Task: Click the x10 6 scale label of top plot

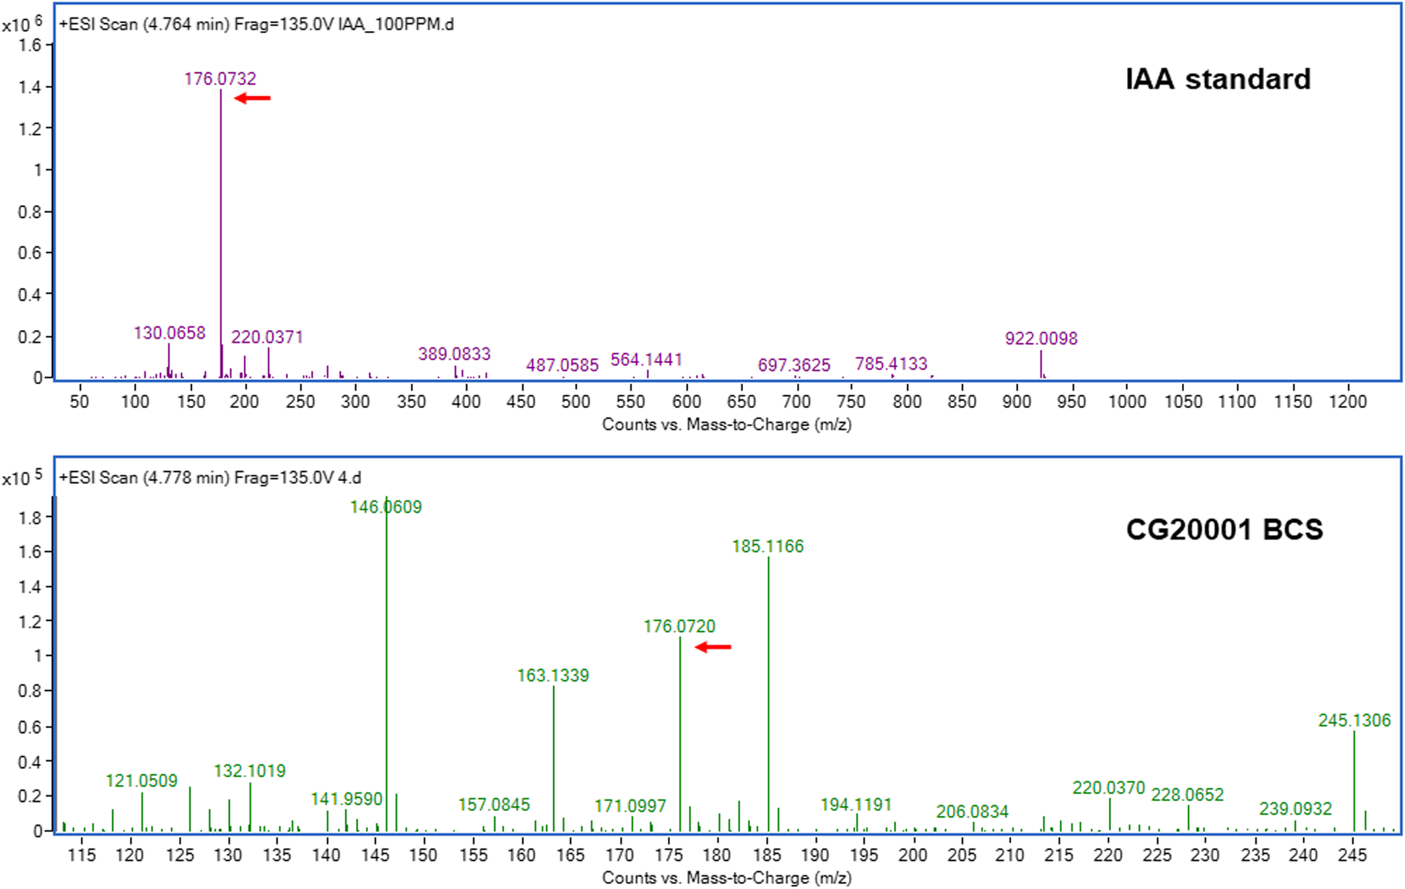Action: tap(22, 25)
